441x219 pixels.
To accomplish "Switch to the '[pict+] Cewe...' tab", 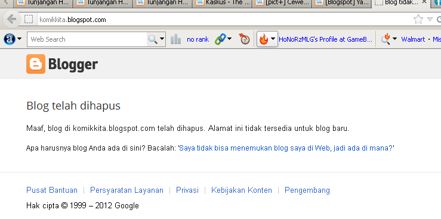I will (282, 3).
